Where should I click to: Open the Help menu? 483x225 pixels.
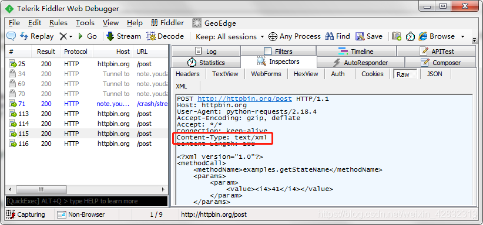click(135, 23)
